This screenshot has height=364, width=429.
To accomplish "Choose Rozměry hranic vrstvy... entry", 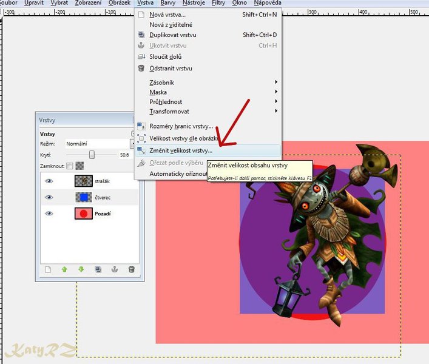I will (x=208, y=126).
